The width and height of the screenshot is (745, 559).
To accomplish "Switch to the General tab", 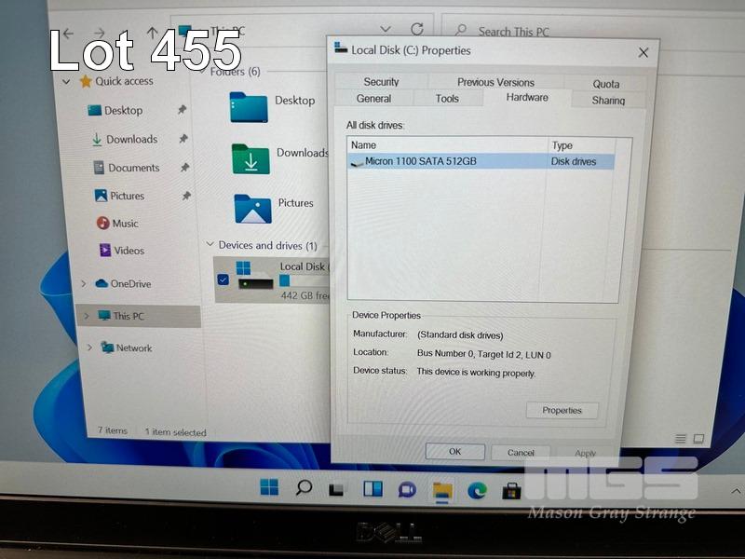I will point(373,99).
